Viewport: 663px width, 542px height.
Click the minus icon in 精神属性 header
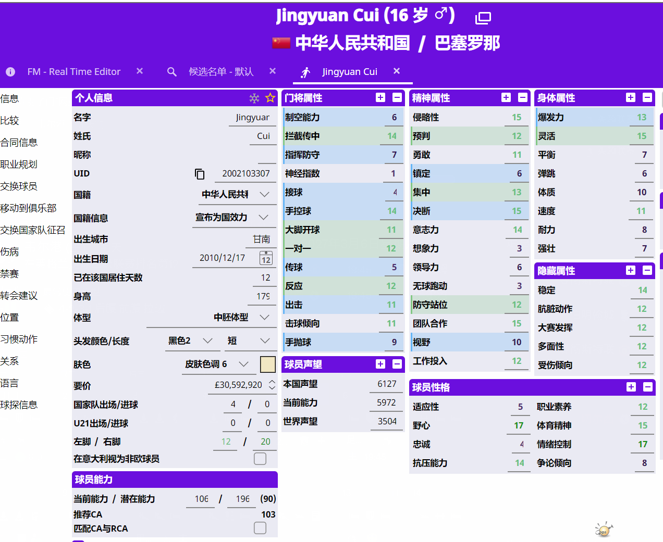click(522, 97)
